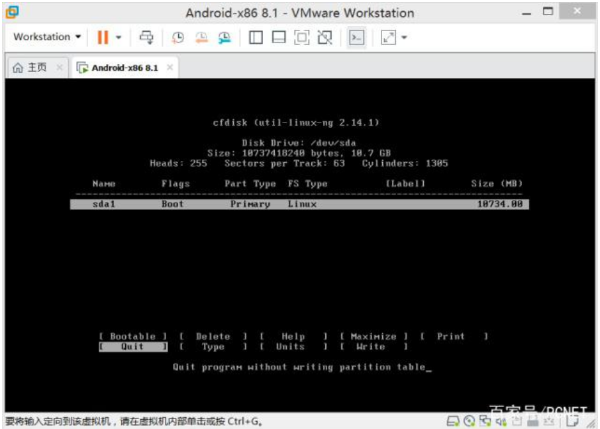Switch to Unity mode

pos(325,37)
